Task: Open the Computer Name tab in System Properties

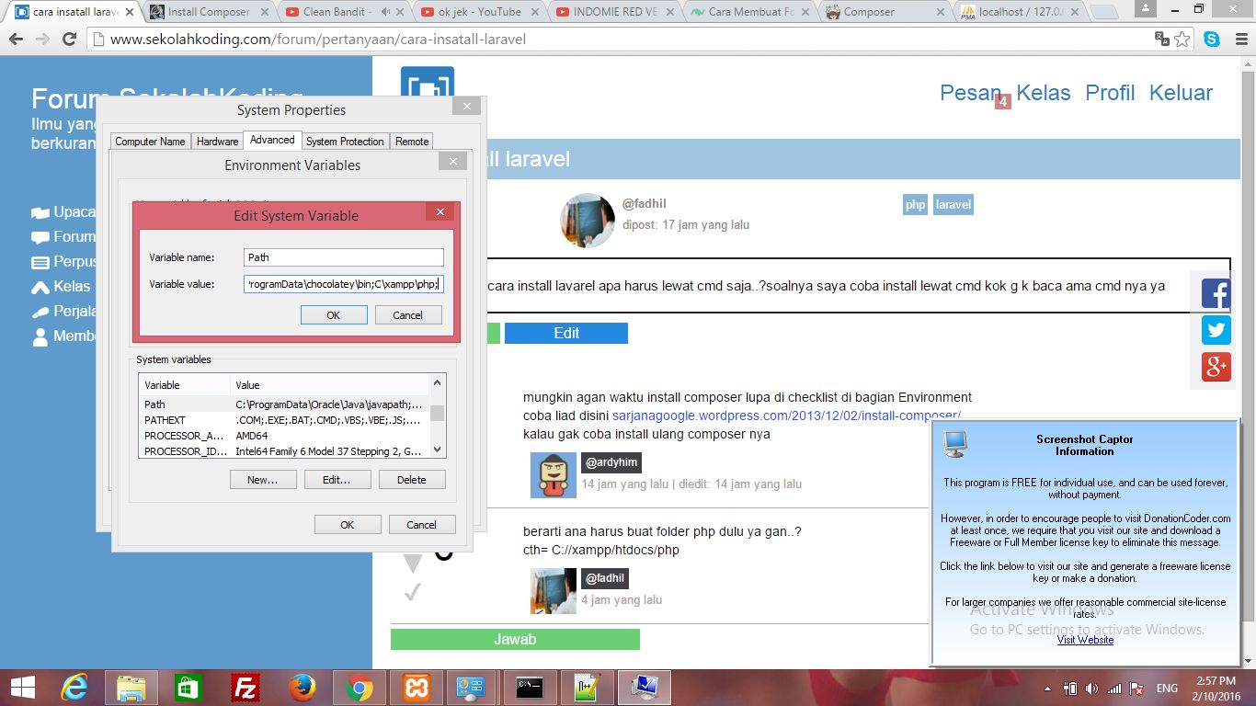Action: click(x=150, y=142)
